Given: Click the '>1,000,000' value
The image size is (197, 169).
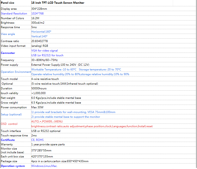Looking at the screenshot, I should [38, 93].
